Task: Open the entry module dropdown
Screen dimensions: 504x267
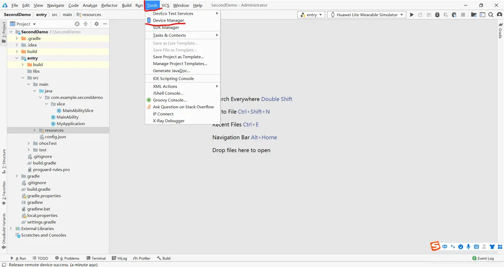Action: click(x=311, y=15)
